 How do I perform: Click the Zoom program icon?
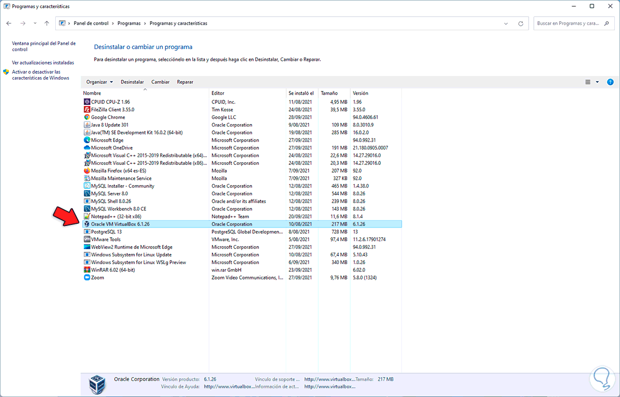87,278
